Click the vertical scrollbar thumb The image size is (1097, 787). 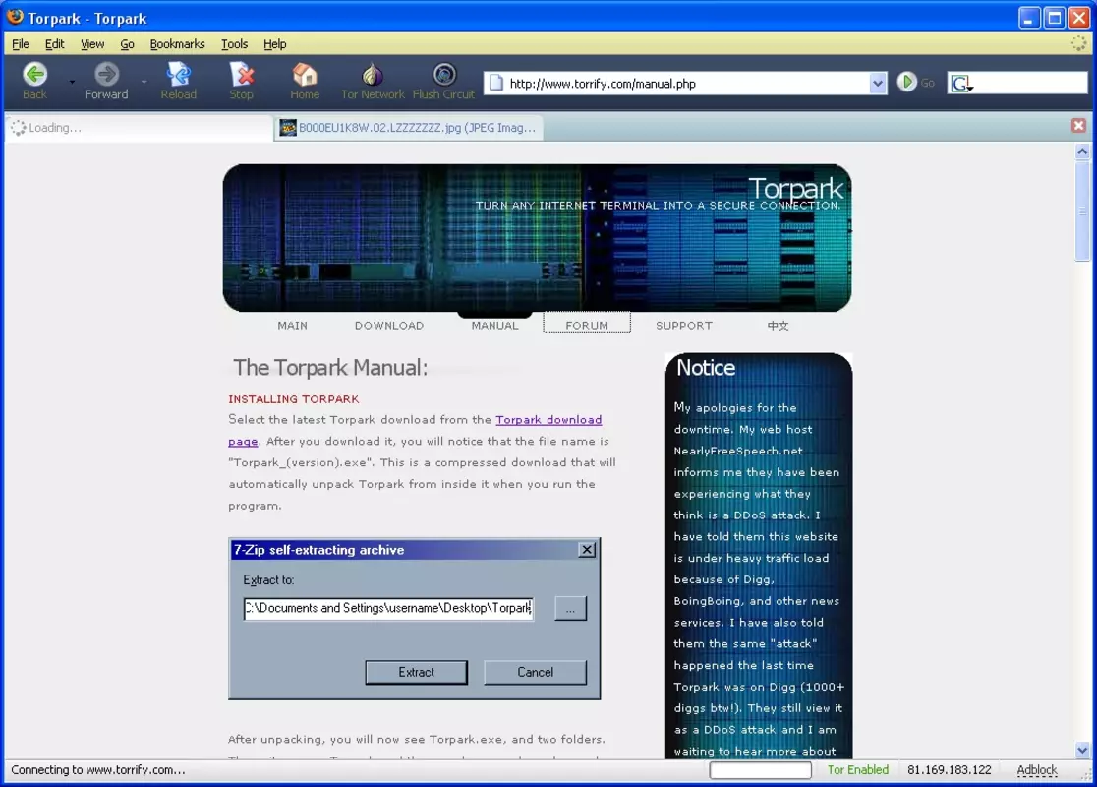click(x=1082, y=211)
